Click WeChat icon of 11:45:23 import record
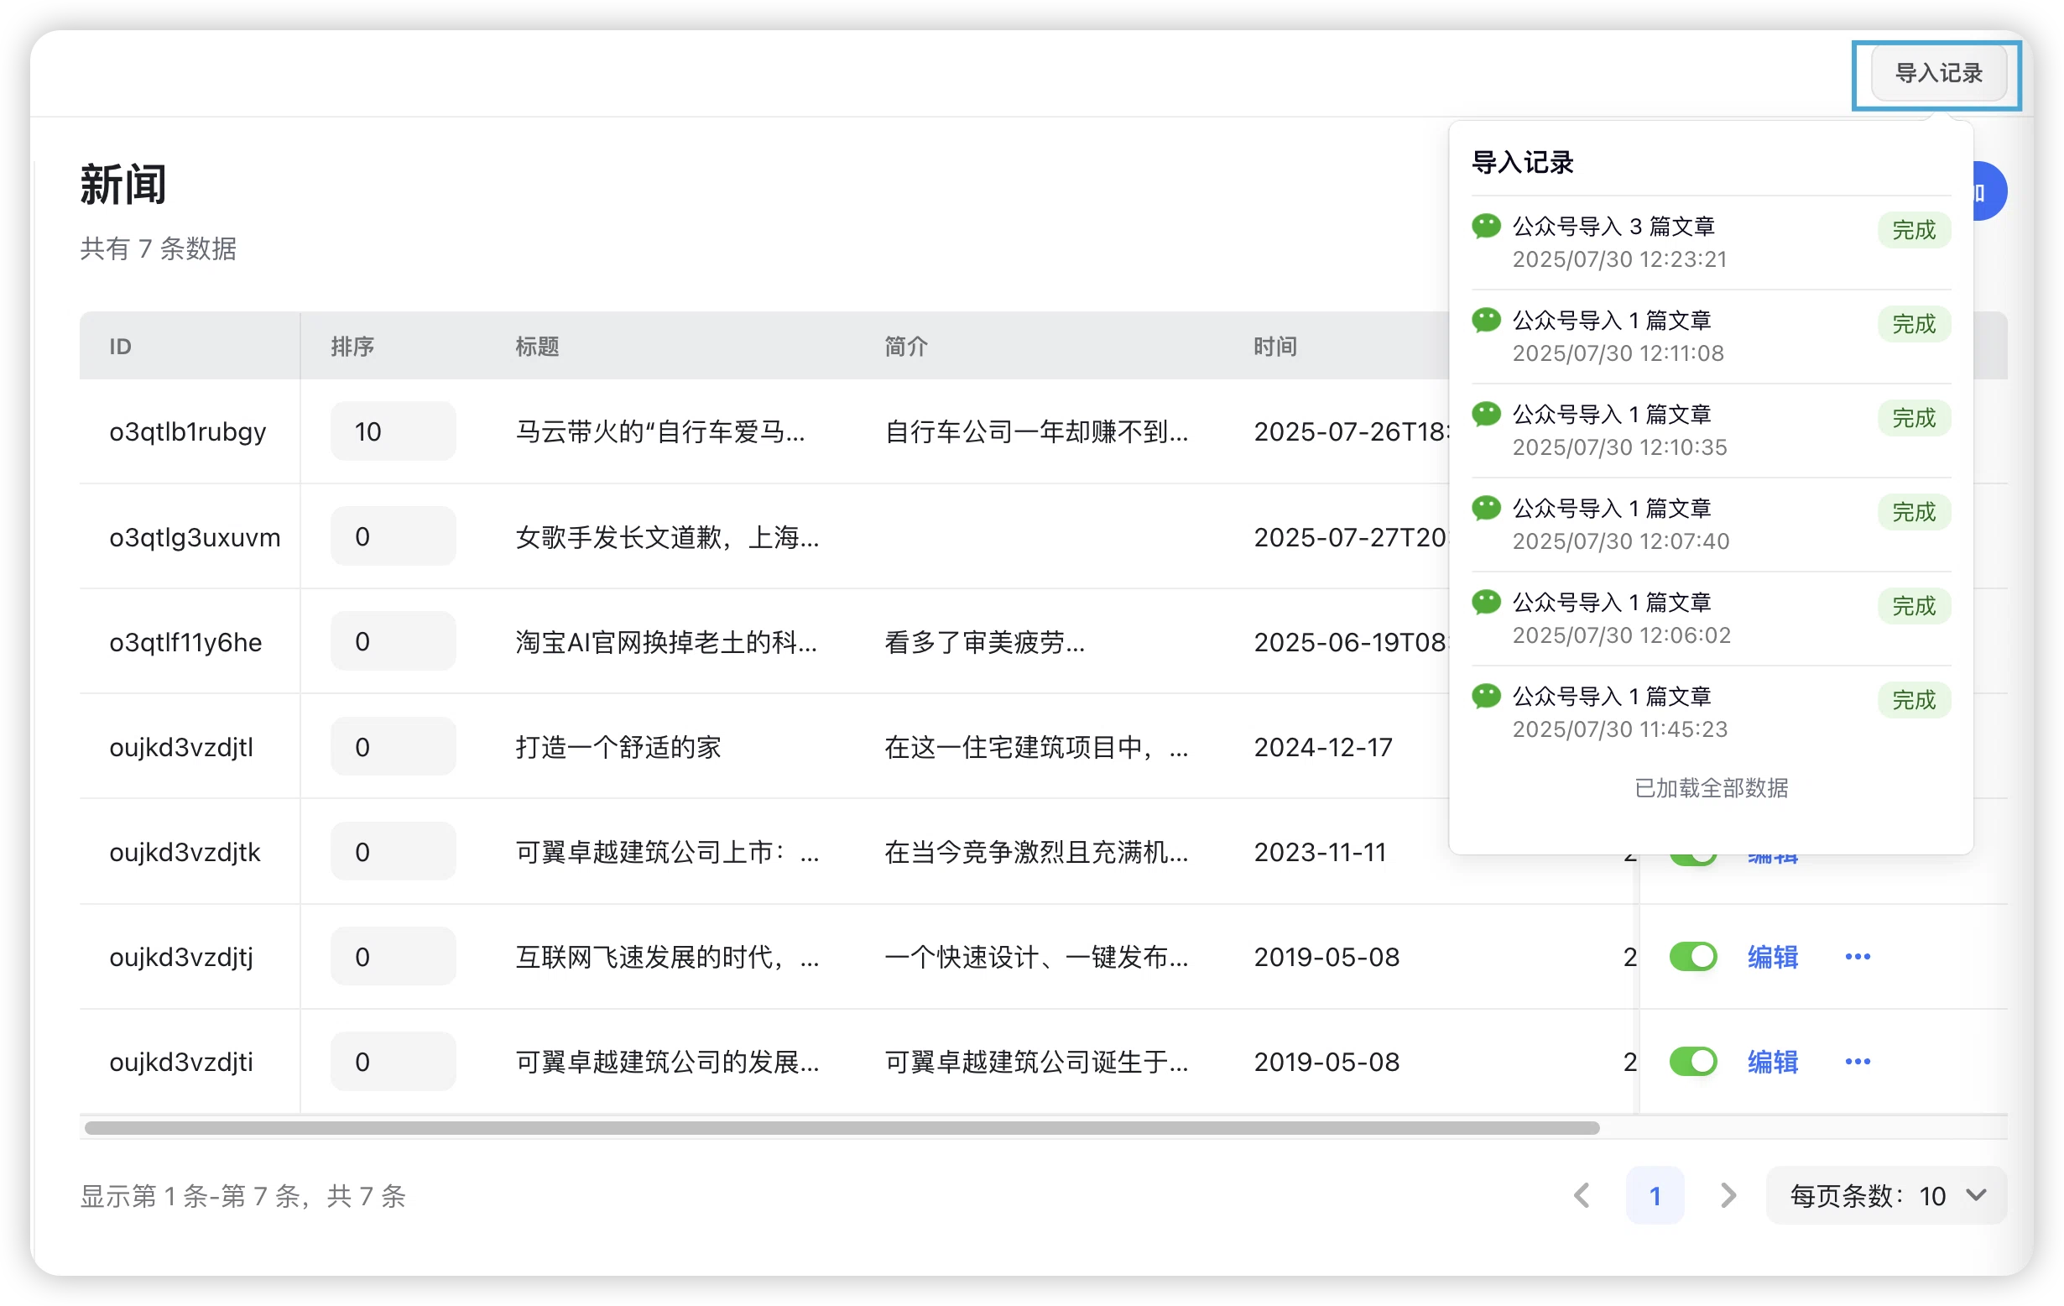This screenshot has height=1306, width=2064. click(1486, 697)
